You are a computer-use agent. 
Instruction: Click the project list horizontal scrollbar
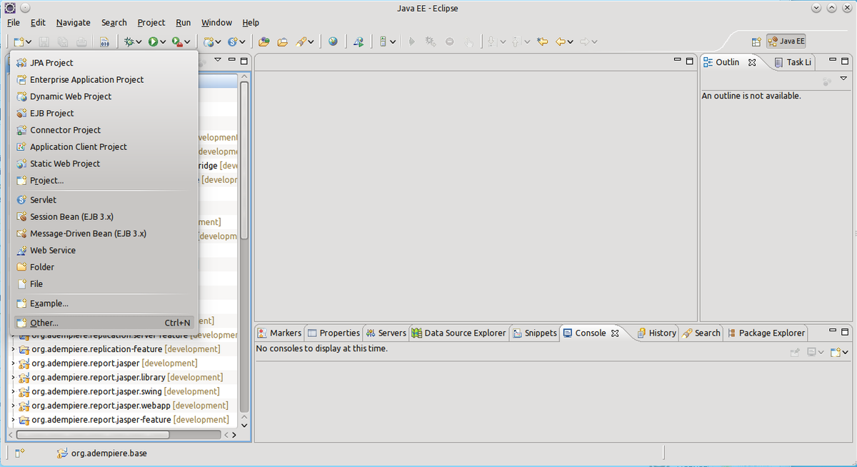click(x=93, y=434)
